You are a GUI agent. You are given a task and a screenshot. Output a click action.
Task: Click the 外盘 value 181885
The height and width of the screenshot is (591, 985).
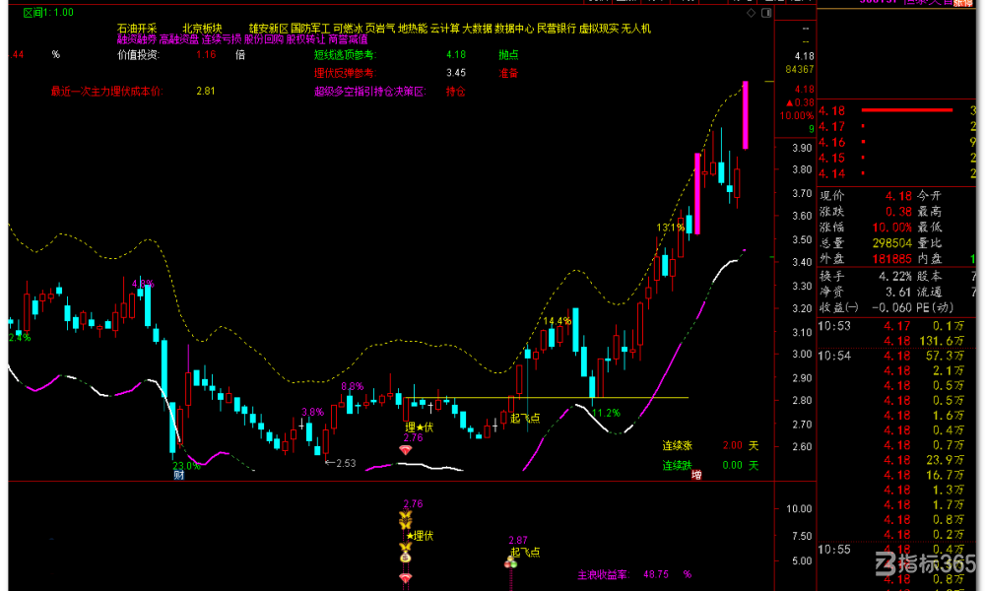(892, 259)
